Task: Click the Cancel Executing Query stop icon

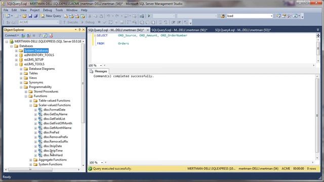Action: tap(99, 22)
